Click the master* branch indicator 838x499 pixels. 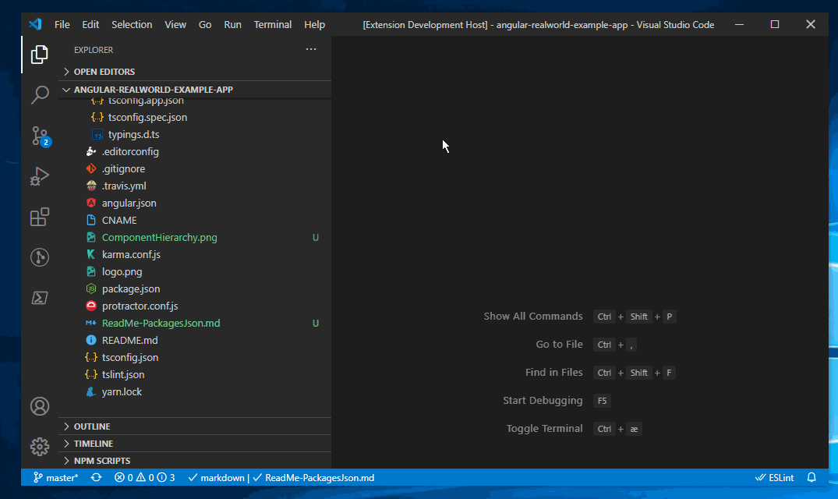tap(55, 478)
